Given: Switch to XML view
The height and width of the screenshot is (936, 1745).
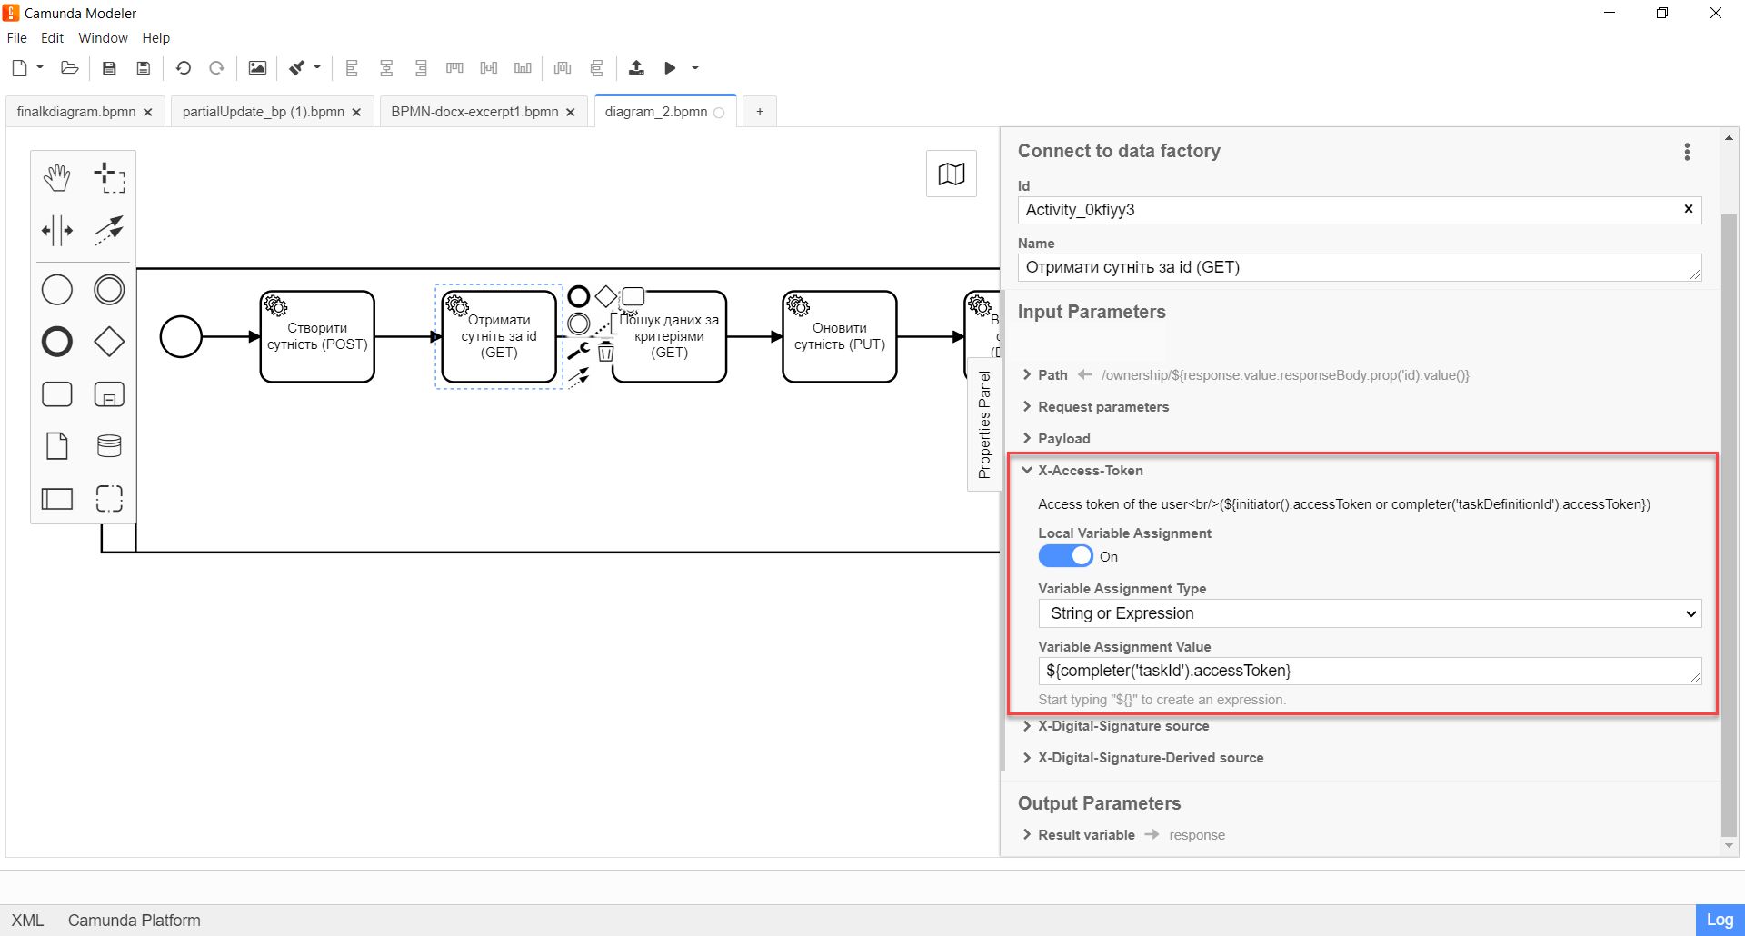Looking at the screenshot, I should click(x=27, y=921).
